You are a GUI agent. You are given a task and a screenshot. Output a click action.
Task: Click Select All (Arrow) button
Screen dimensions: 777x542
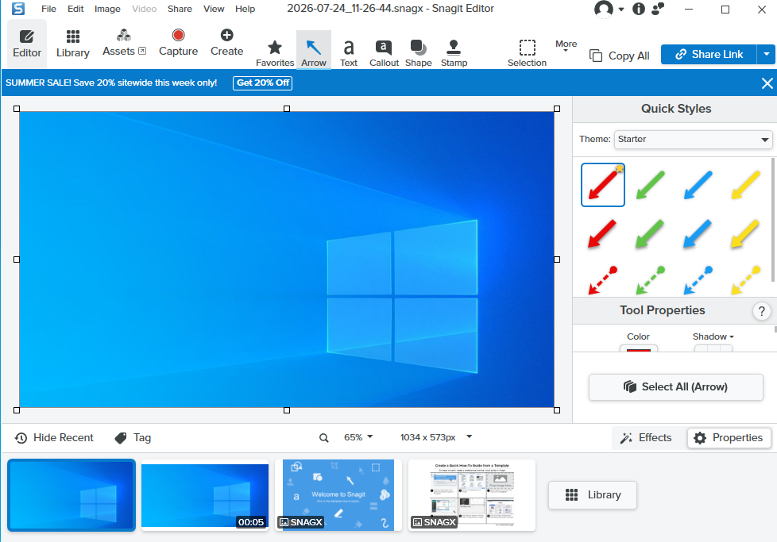pos(675,387)
